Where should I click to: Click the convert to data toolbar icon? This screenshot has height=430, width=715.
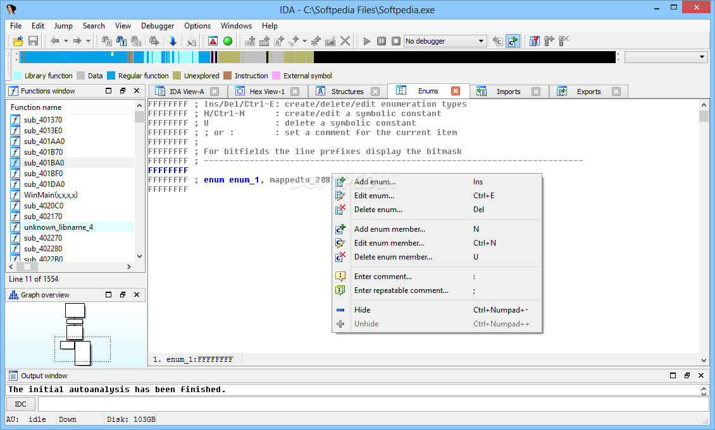(264, 41)
